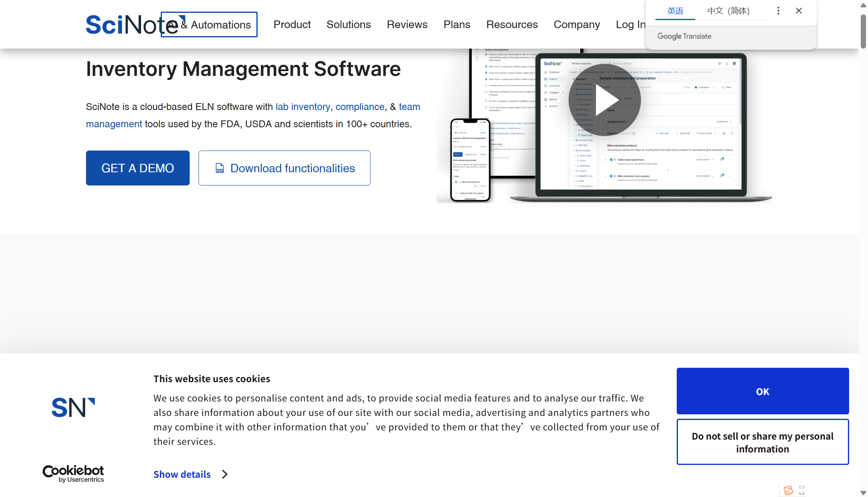Select the 英语 translation tab
Screen dimensions: 868x497
click(x=675, y=11)
